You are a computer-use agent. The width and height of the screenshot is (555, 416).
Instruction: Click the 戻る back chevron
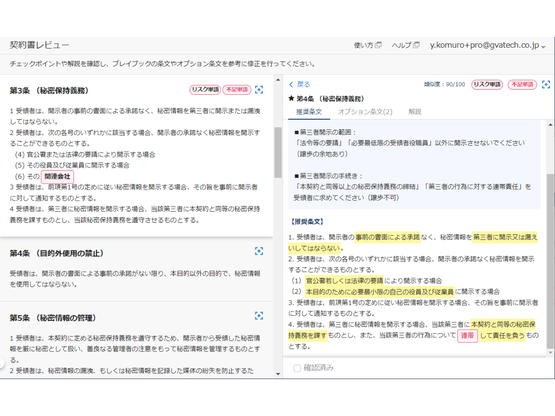(291, 85)
